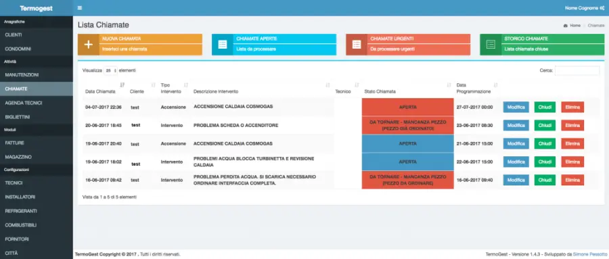Click "PROBLEMI ACQUA BLOCCA TURBINETTA" description

pos(254,162)
